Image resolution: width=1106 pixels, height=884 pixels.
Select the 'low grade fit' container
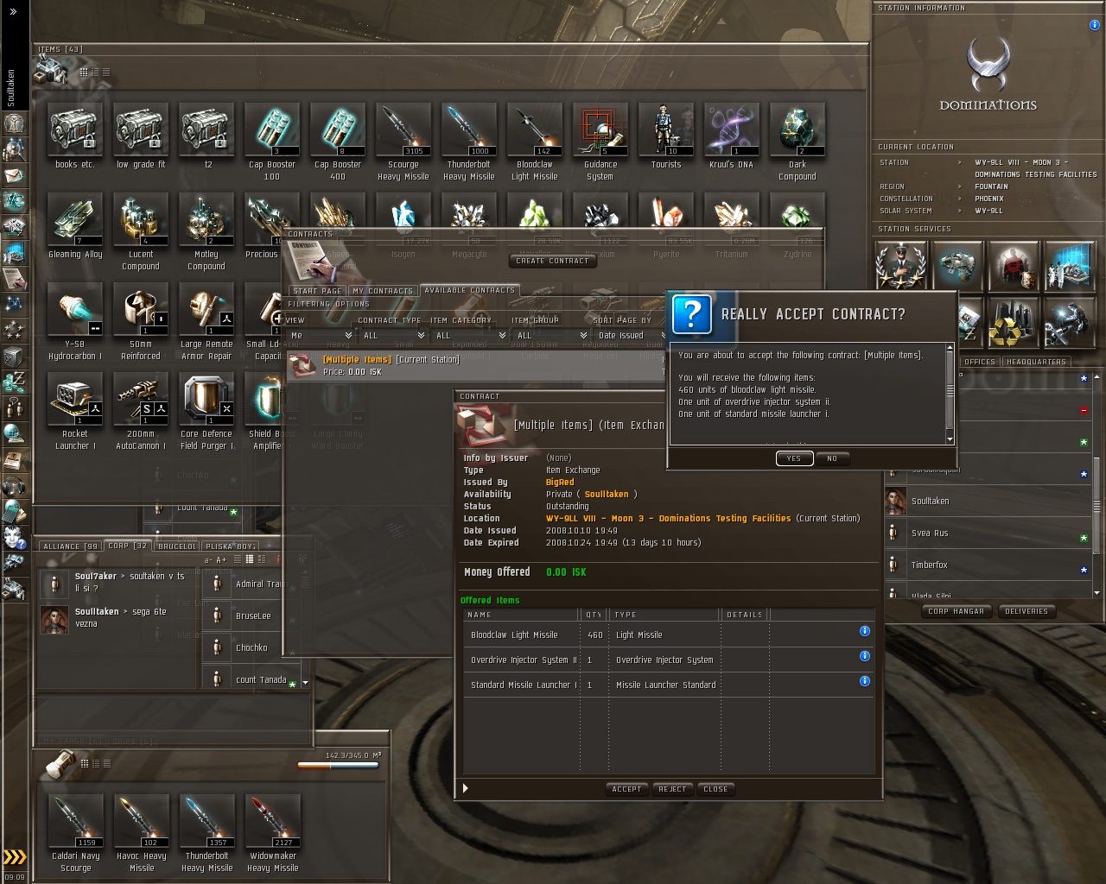[141, 136]
